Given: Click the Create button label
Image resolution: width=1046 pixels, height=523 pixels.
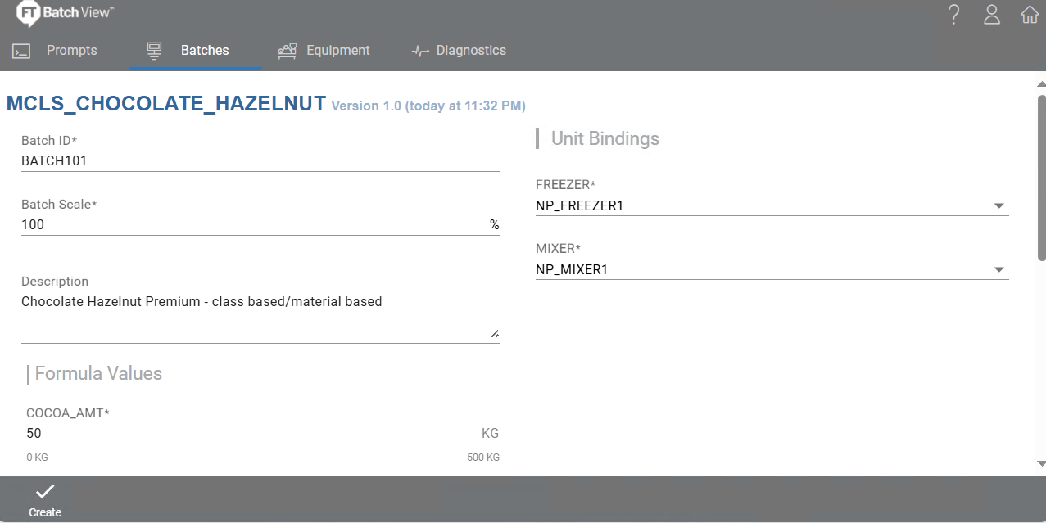Looking at the screenshot, I should pyautogui.click(x=45, y=512).
